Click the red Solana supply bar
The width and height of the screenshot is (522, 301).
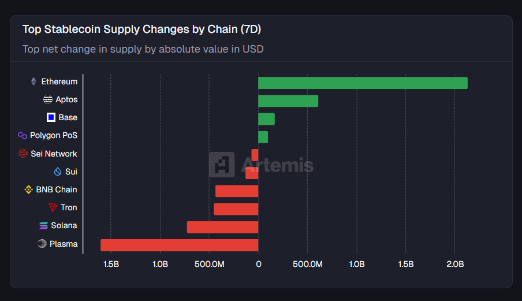pyautogui.click(x=222, y=227)
